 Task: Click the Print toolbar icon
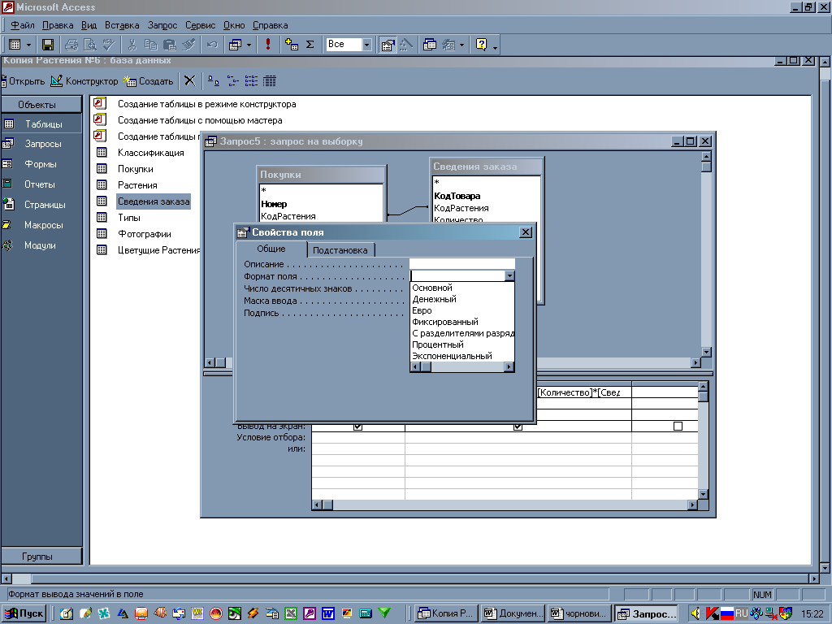click(x=71, y=45)
